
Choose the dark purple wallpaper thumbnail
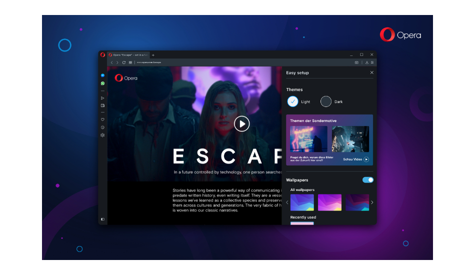(357, 202)
